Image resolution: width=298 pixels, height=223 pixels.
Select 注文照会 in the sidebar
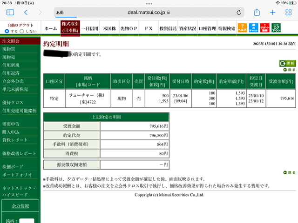point(20,41)
